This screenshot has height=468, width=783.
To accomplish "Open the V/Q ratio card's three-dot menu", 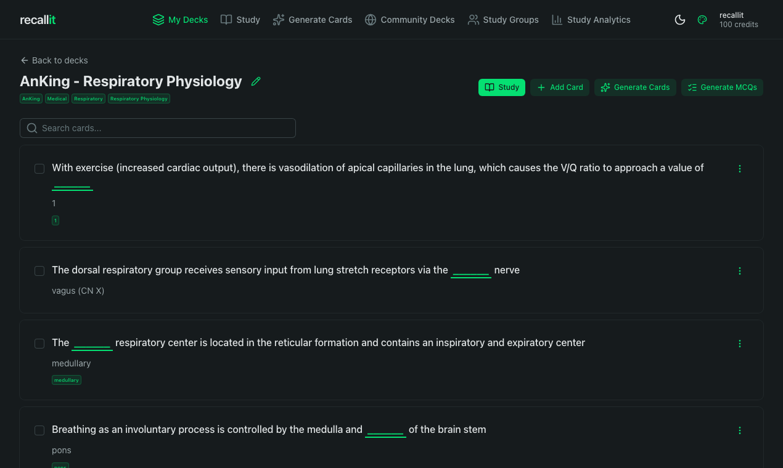I will click(739, 168).
